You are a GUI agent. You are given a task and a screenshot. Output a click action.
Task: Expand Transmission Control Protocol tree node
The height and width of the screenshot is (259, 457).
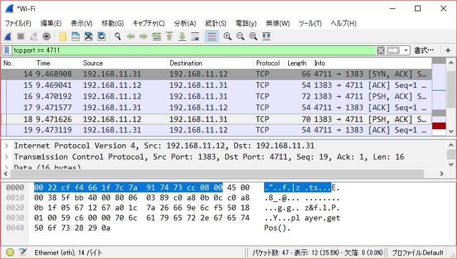coord(6,157)
